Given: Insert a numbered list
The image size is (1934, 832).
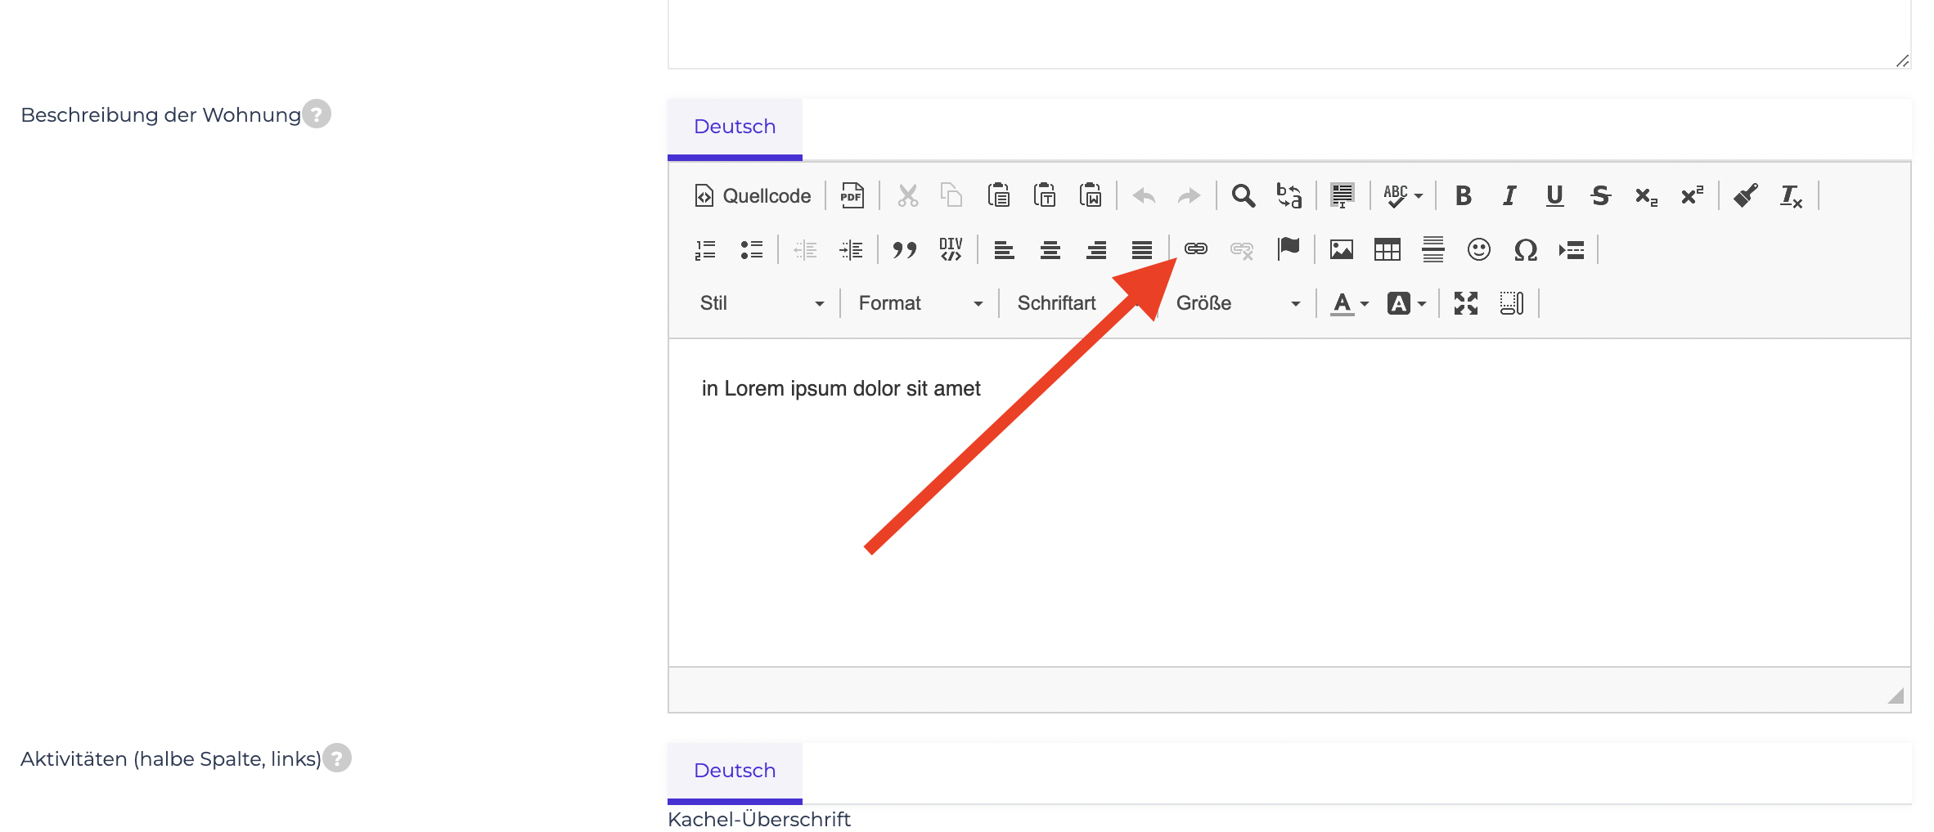Looking at the screenshot, I should [x=705, y=249].
